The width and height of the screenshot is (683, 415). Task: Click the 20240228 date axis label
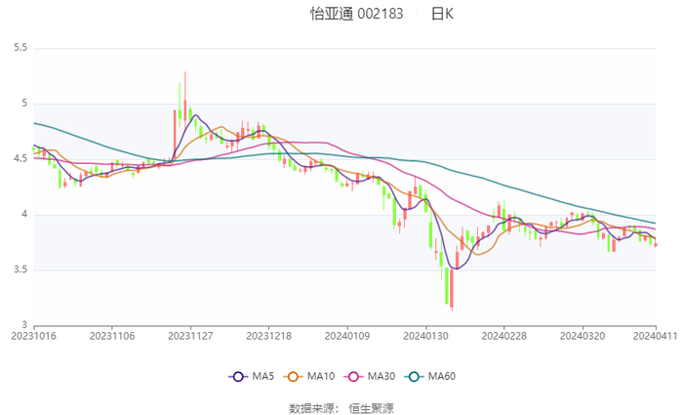tap(503, 335)
